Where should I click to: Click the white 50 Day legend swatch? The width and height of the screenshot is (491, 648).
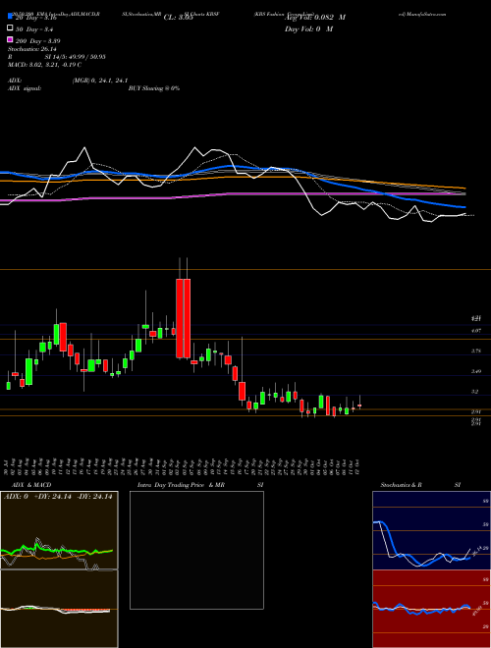click(x=10, y=28)
